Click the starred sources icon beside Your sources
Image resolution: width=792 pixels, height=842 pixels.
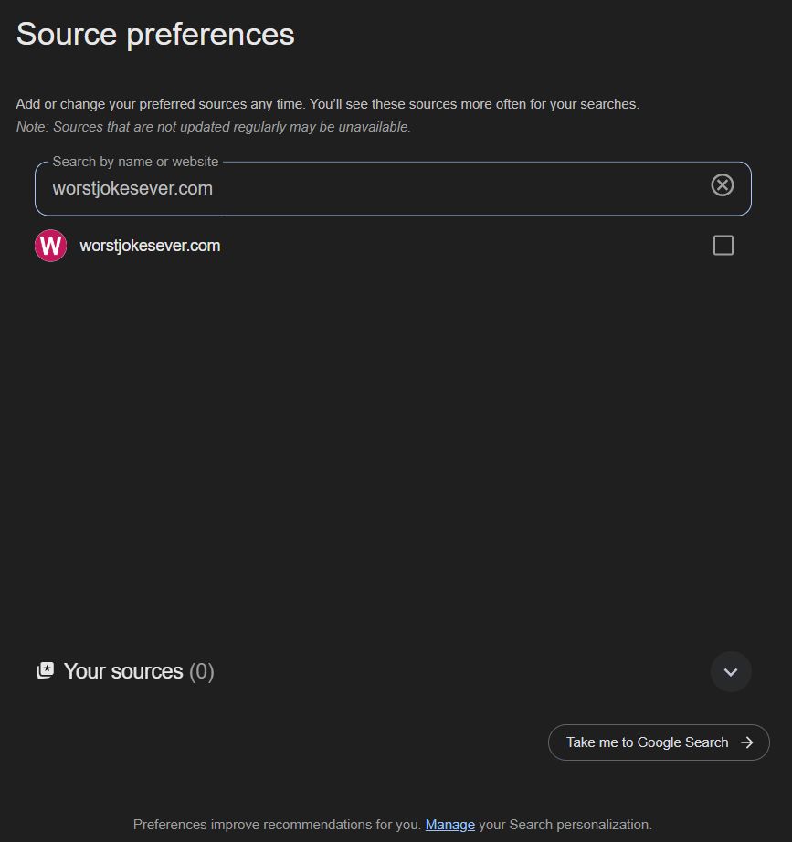(x=45, y=671)
